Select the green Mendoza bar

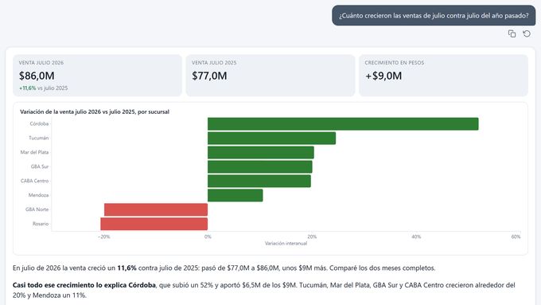point(235,195)
